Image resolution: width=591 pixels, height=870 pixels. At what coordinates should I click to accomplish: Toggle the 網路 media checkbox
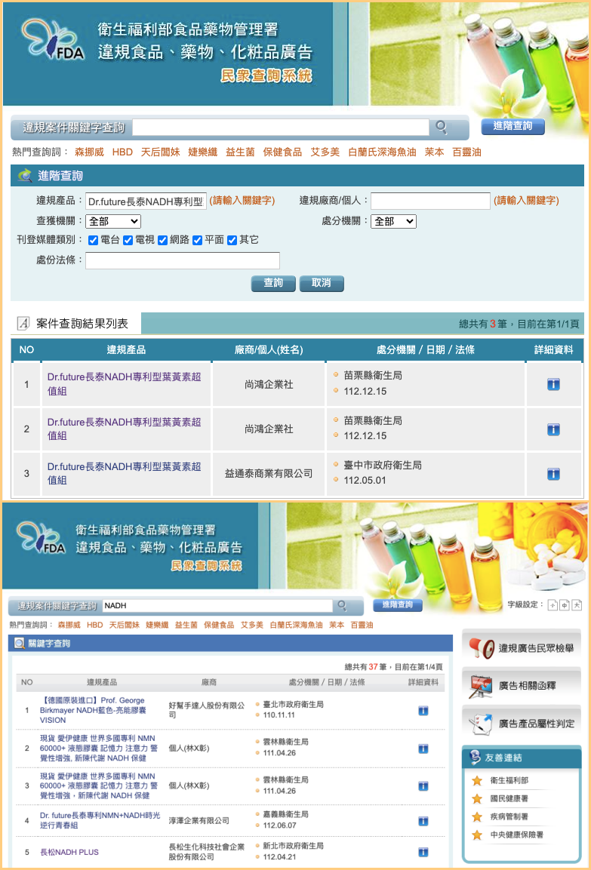point(163,241)
